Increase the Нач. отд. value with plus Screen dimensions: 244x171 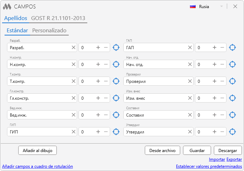tap(214, 64)
